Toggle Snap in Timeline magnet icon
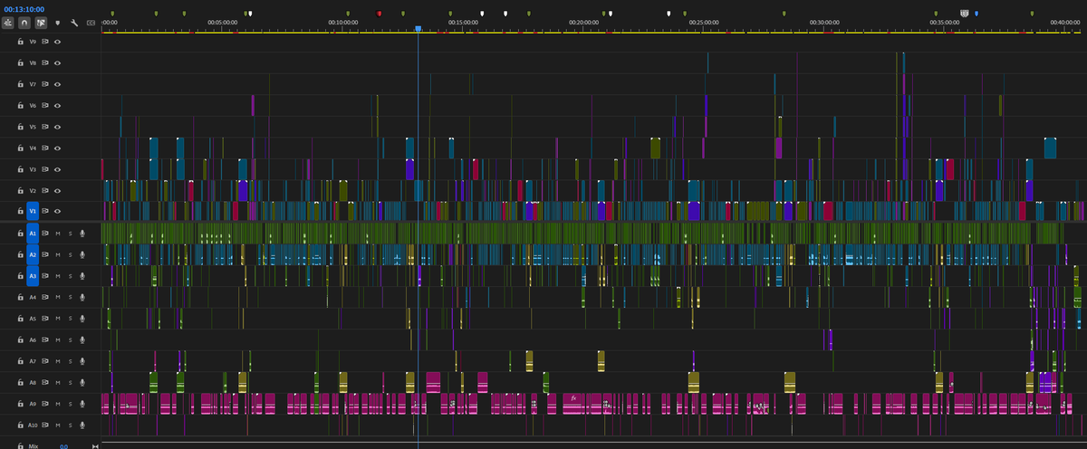Screen dimensions: 1087x449 click(24, 22)
